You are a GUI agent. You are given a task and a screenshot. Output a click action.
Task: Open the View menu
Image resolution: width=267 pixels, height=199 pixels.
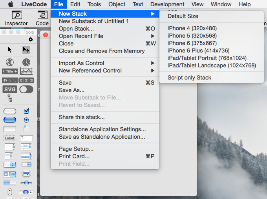198,4
